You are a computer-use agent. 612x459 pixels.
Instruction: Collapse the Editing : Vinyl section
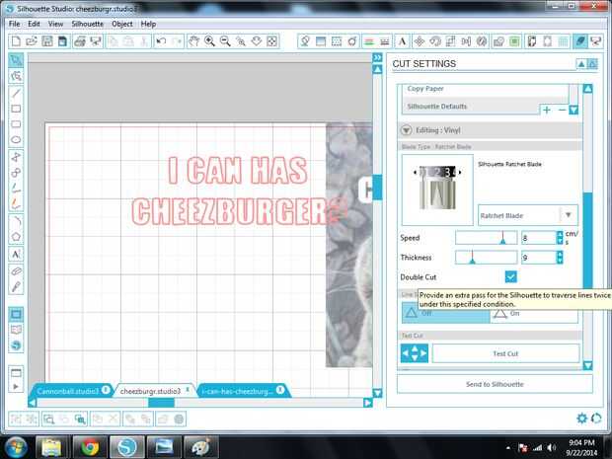[x=407, y=130]
